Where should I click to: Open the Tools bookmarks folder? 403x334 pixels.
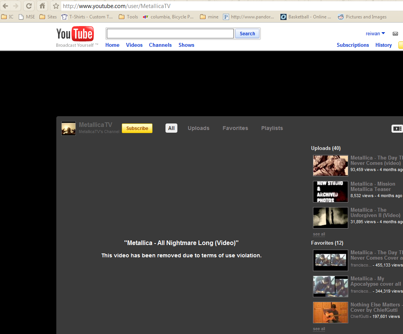128,17
